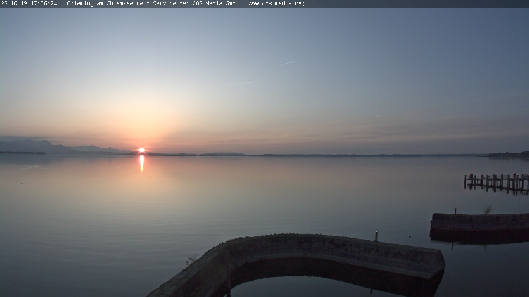Viewport: 529px width, 297px height.
Task: Click the thin post on right wall
Action: pos(455,211)
